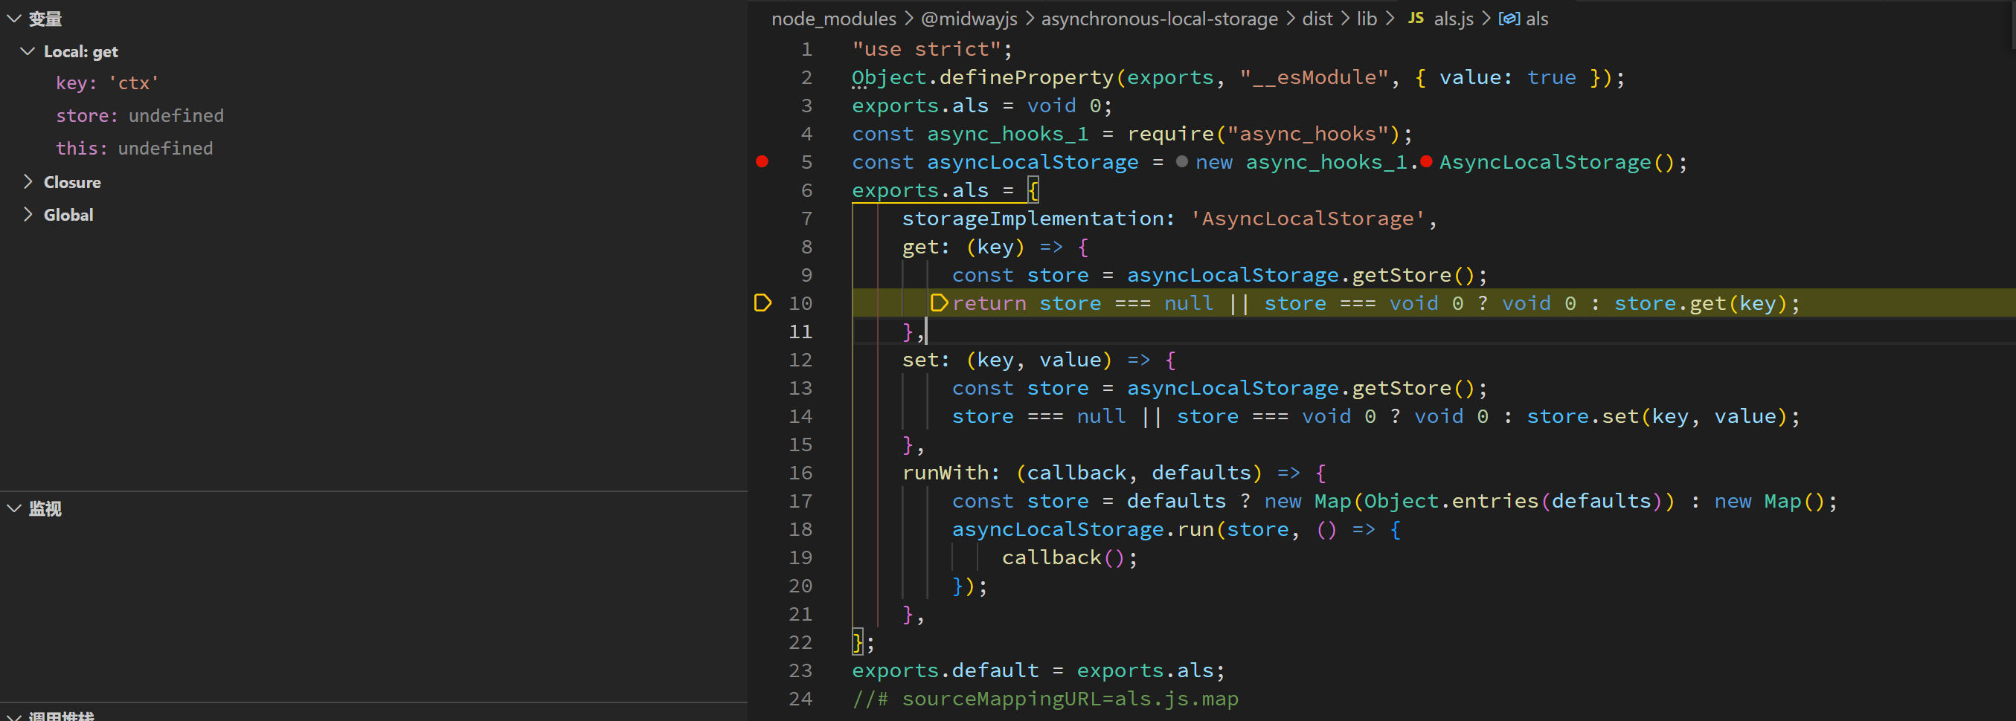
Task: Click 'Object.defineProperty' on line 2
Action: [x=982, y=77]
